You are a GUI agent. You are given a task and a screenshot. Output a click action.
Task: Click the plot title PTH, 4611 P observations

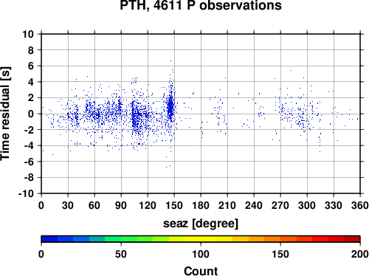201,5
